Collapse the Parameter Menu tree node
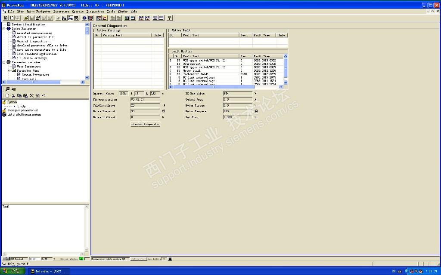 [x=9, y=71]
